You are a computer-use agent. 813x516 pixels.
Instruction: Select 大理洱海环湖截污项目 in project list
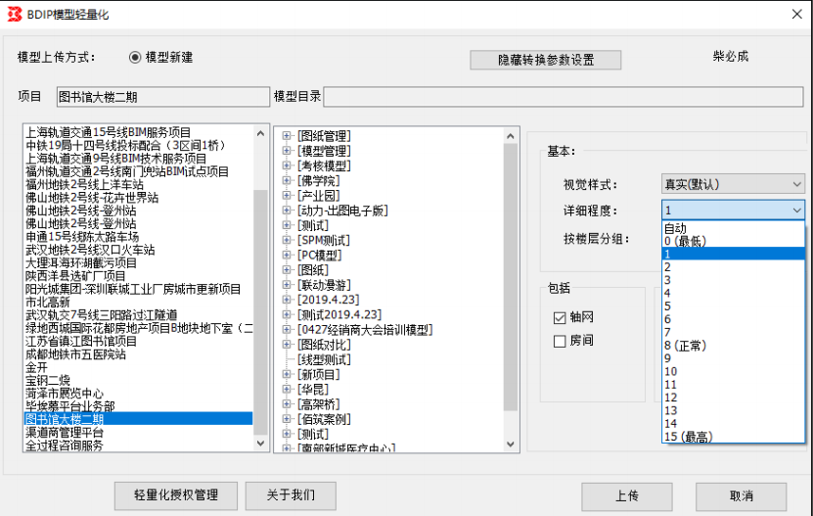click(81, 262)
